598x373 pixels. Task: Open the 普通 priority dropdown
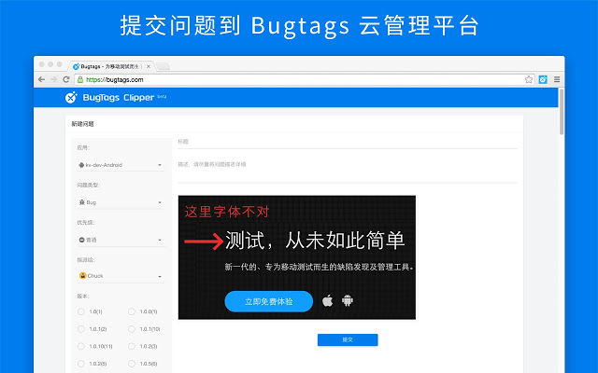coord(121,240)
